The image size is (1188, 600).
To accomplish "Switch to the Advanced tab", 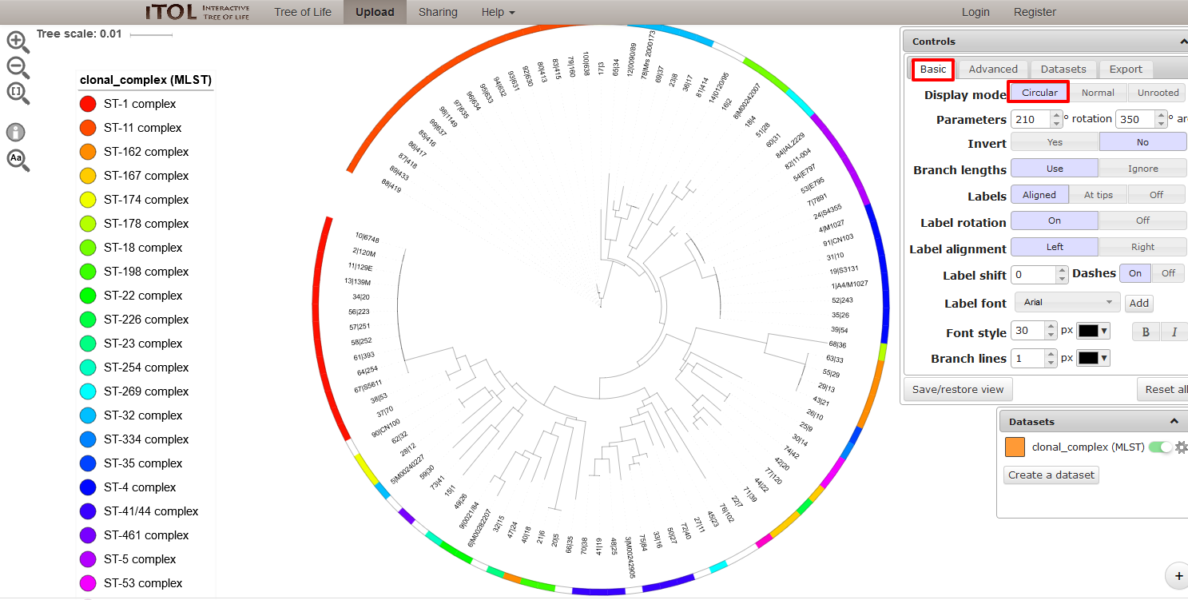I will click(x=993, y=70).
